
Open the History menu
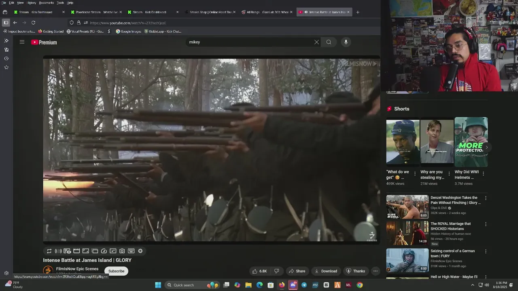click(x=32, y=3)
